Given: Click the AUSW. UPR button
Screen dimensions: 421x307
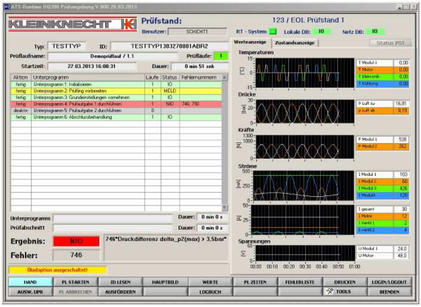Looking at the screenshot, I should coord(30,292).
